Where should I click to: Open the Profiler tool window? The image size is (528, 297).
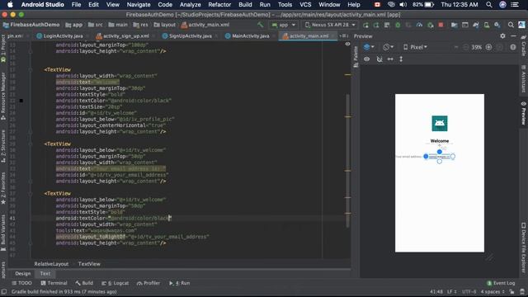[148, 283]
